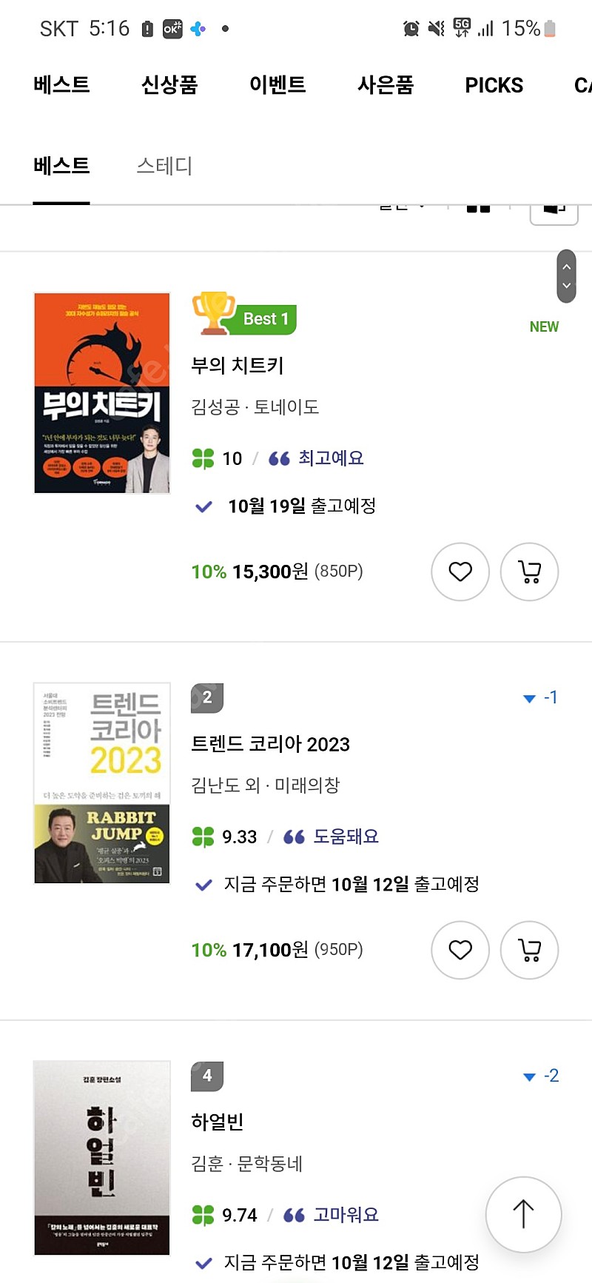The width and height of the screenshot is (592, 1283).
Task: Select the 베스트 sub-tab
Action: [x=61, y=166]
